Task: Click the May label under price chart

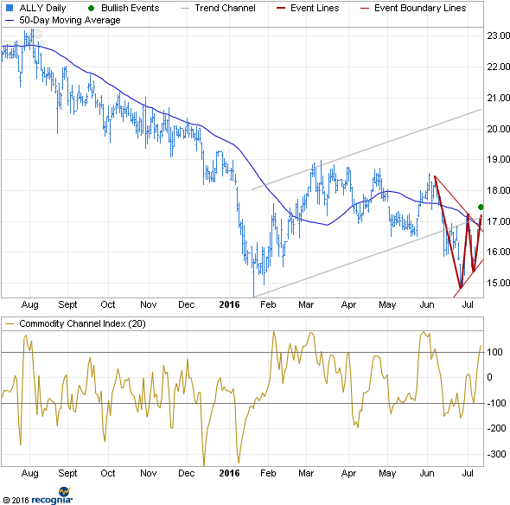Action: [x=387, y=304]
